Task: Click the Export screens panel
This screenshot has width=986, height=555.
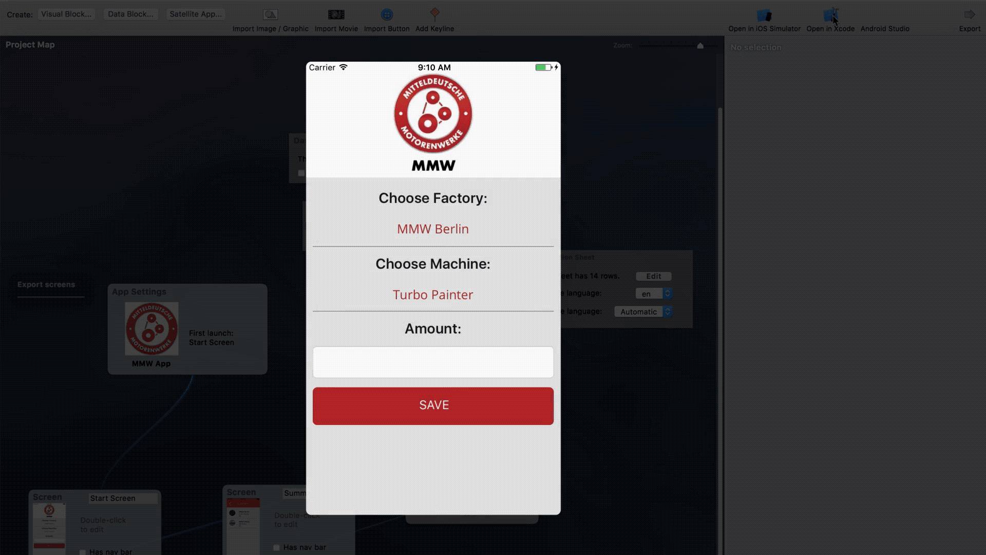Action: [46, 284]
